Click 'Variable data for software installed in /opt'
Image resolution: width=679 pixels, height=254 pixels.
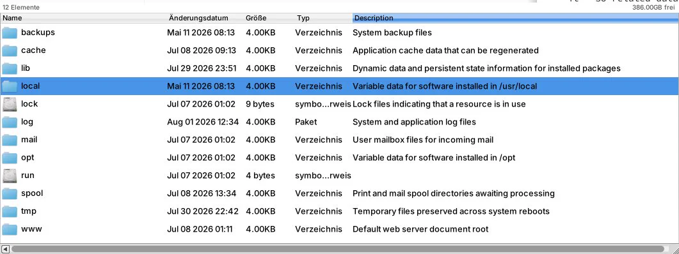(x=434, y=158)
